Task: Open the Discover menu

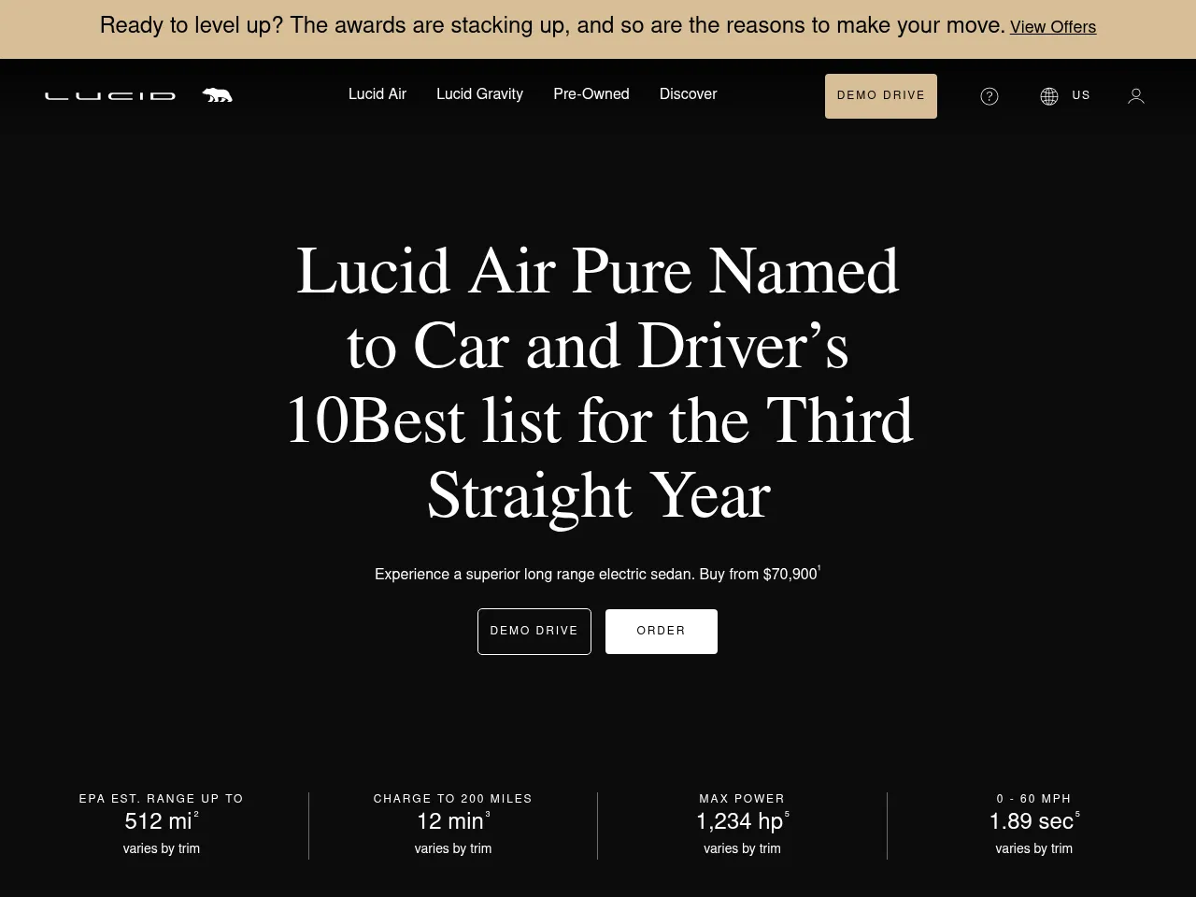Action: 688,94
